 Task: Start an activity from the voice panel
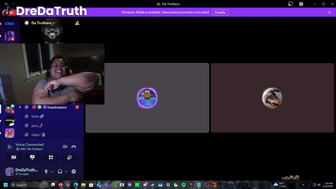[x=51, y=157]
